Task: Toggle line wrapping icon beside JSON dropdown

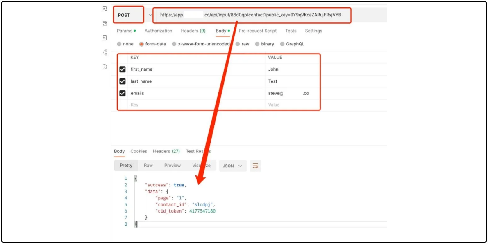Action: [255, 166]
